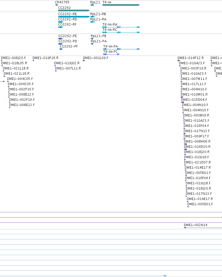The height and width of the screenshot is (277, 222).
Task: Click the DME1-019J02.R read label
Action: (x=67, y=63)
